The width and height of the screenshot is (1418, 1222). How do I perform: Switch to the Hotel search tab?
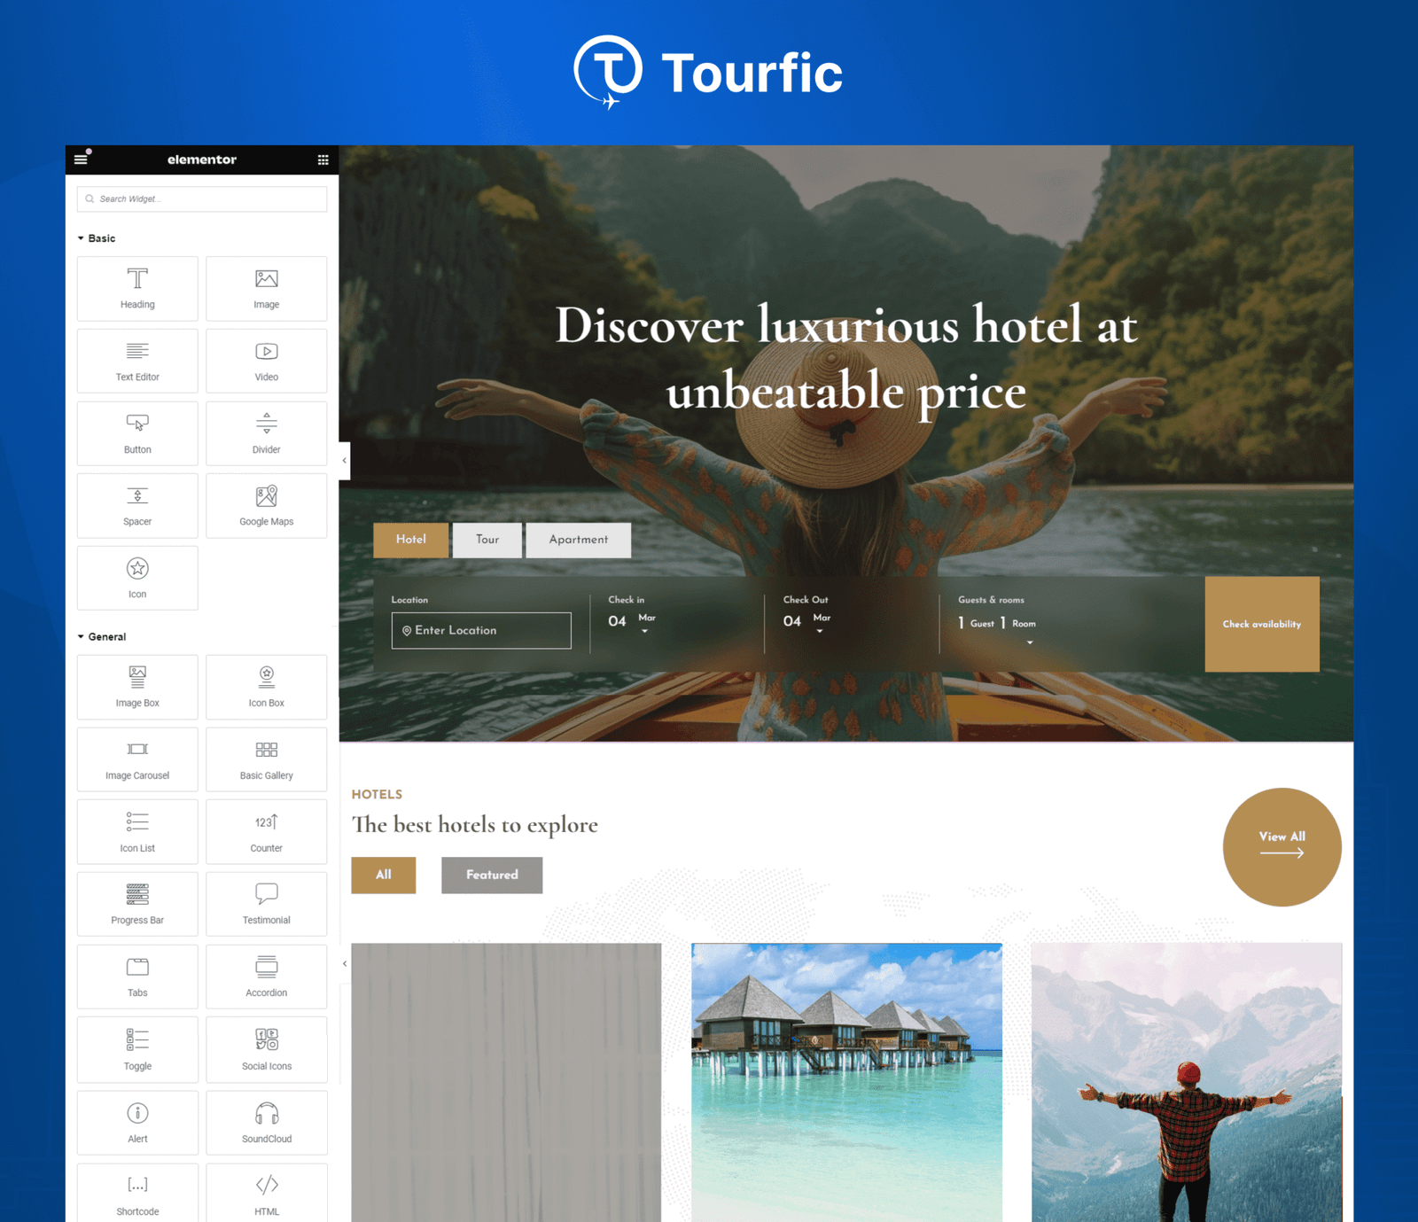click(411, 540)
